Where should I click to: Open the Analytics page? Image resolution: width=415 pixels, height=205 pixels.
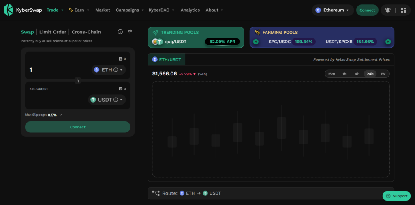tap(190, 10)
